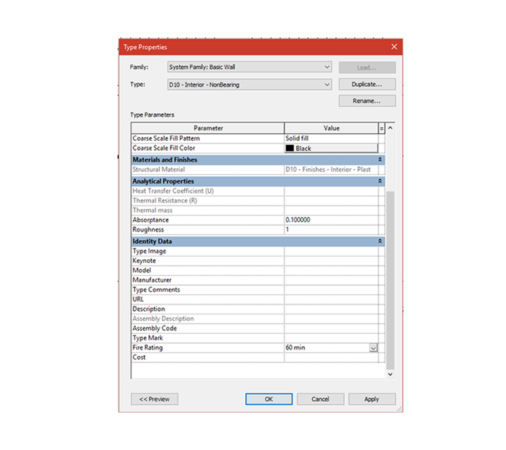The width and height of the screenshot is (506, 450).
Task: Click the Absorptance value field
Action: 331,220
